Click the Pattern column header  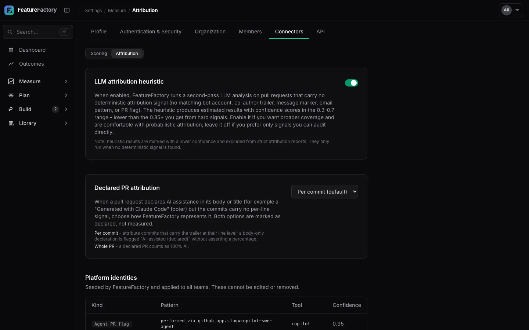(169, 305)
